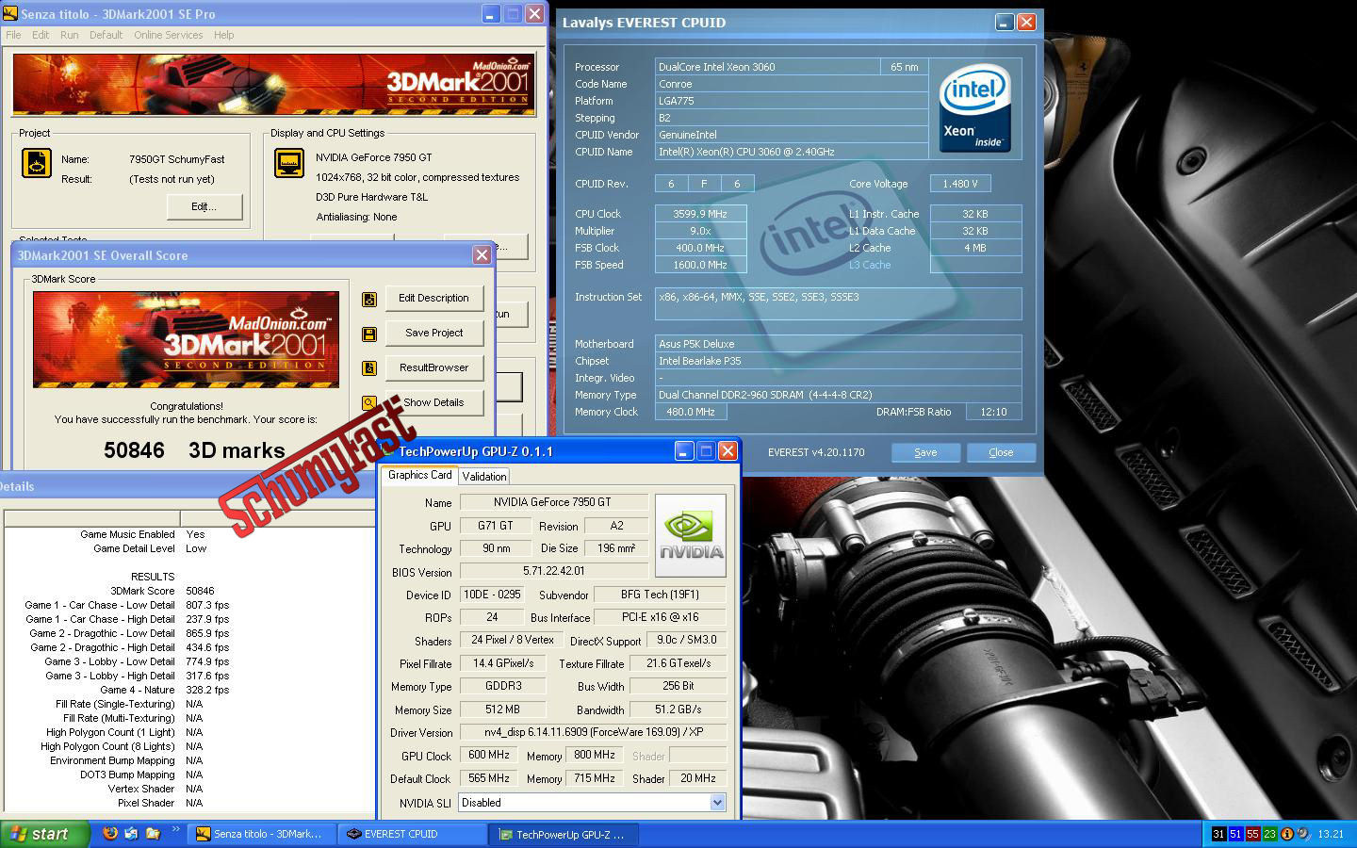Click the 50846 3D marks score
1357x848 pixels.
pyautogui.click(x=194, y=451)
